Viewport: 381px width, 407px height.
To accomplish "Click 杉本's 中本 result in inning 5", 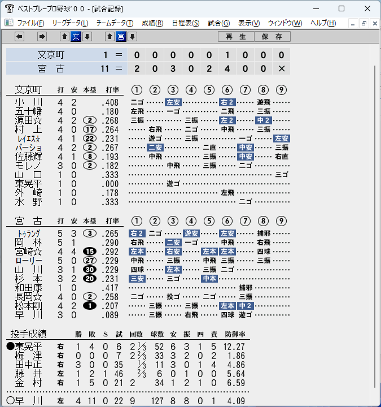I will point(209,279).
